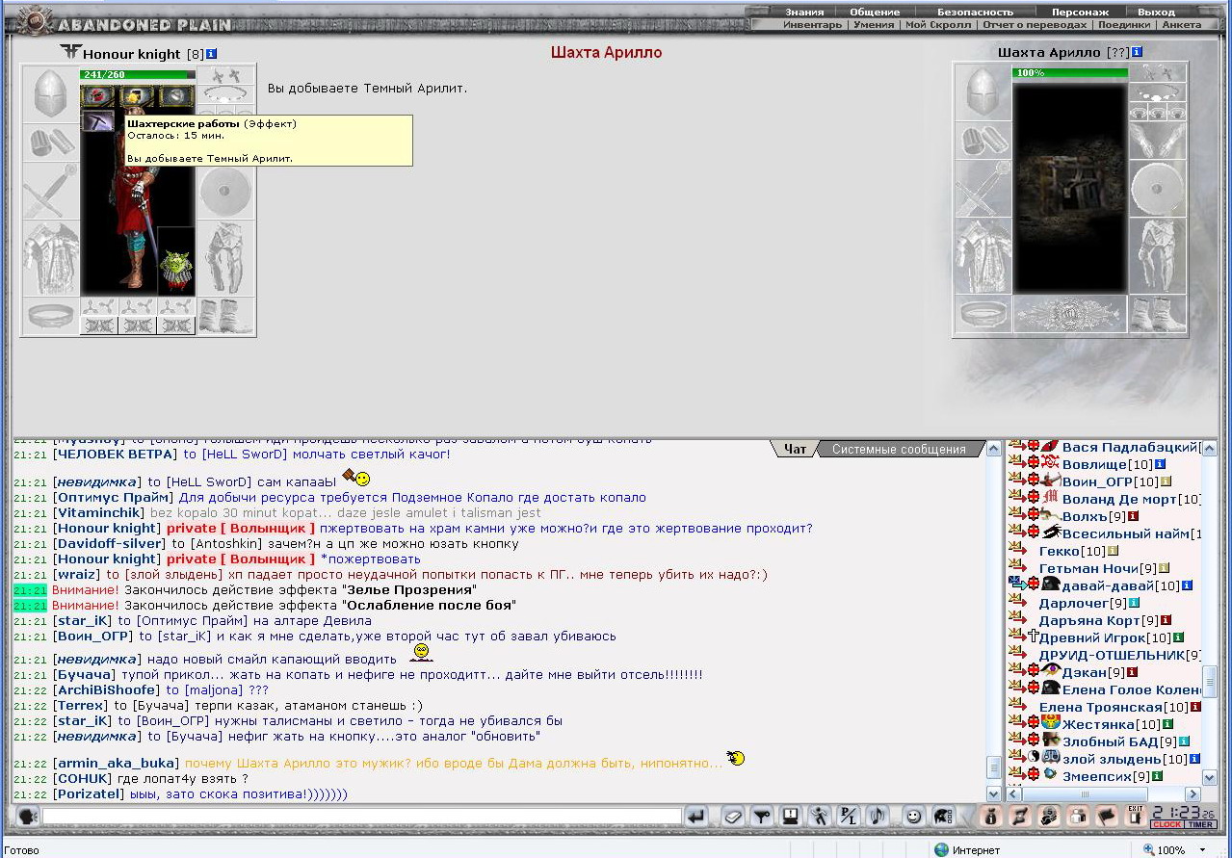Click Шахта Арилло 100% health bar
Image resolution: width=1232 pixels, height=858 pixels.
[x=1069, y=72]
